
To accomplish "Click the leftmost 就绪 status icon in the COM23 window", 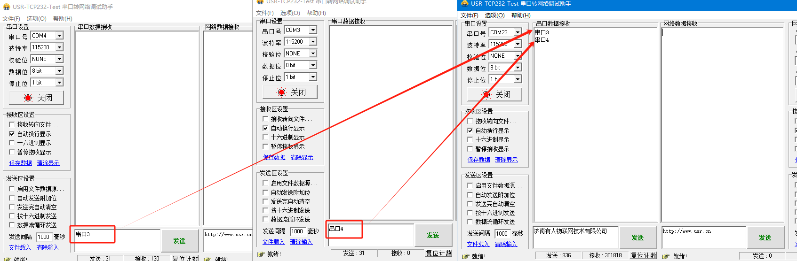I will coord(466,256).
